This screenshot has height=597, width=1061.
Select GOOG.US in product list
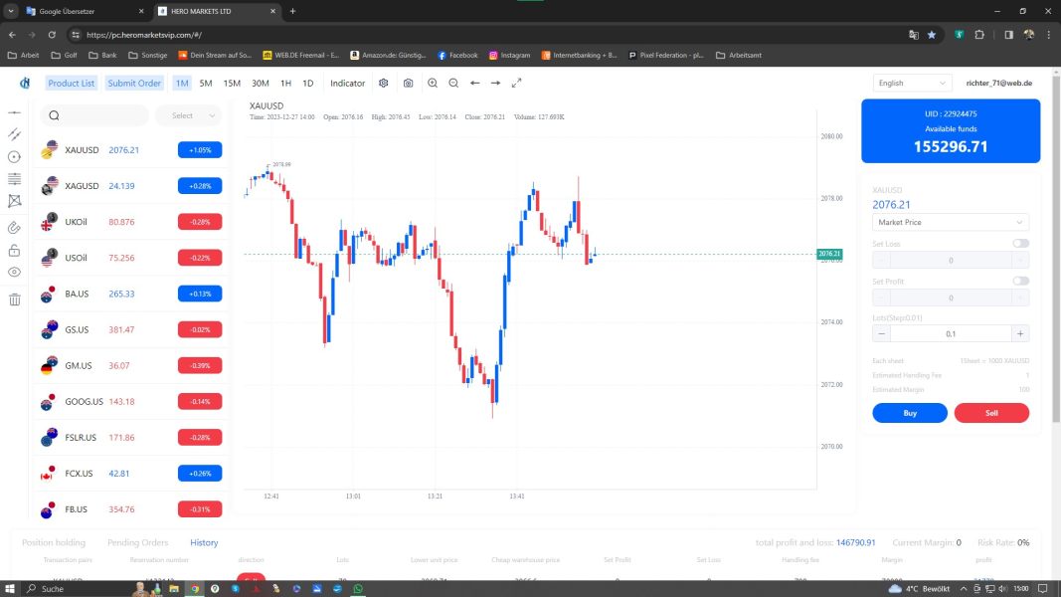pyautogui.click(x=130, y=401)
